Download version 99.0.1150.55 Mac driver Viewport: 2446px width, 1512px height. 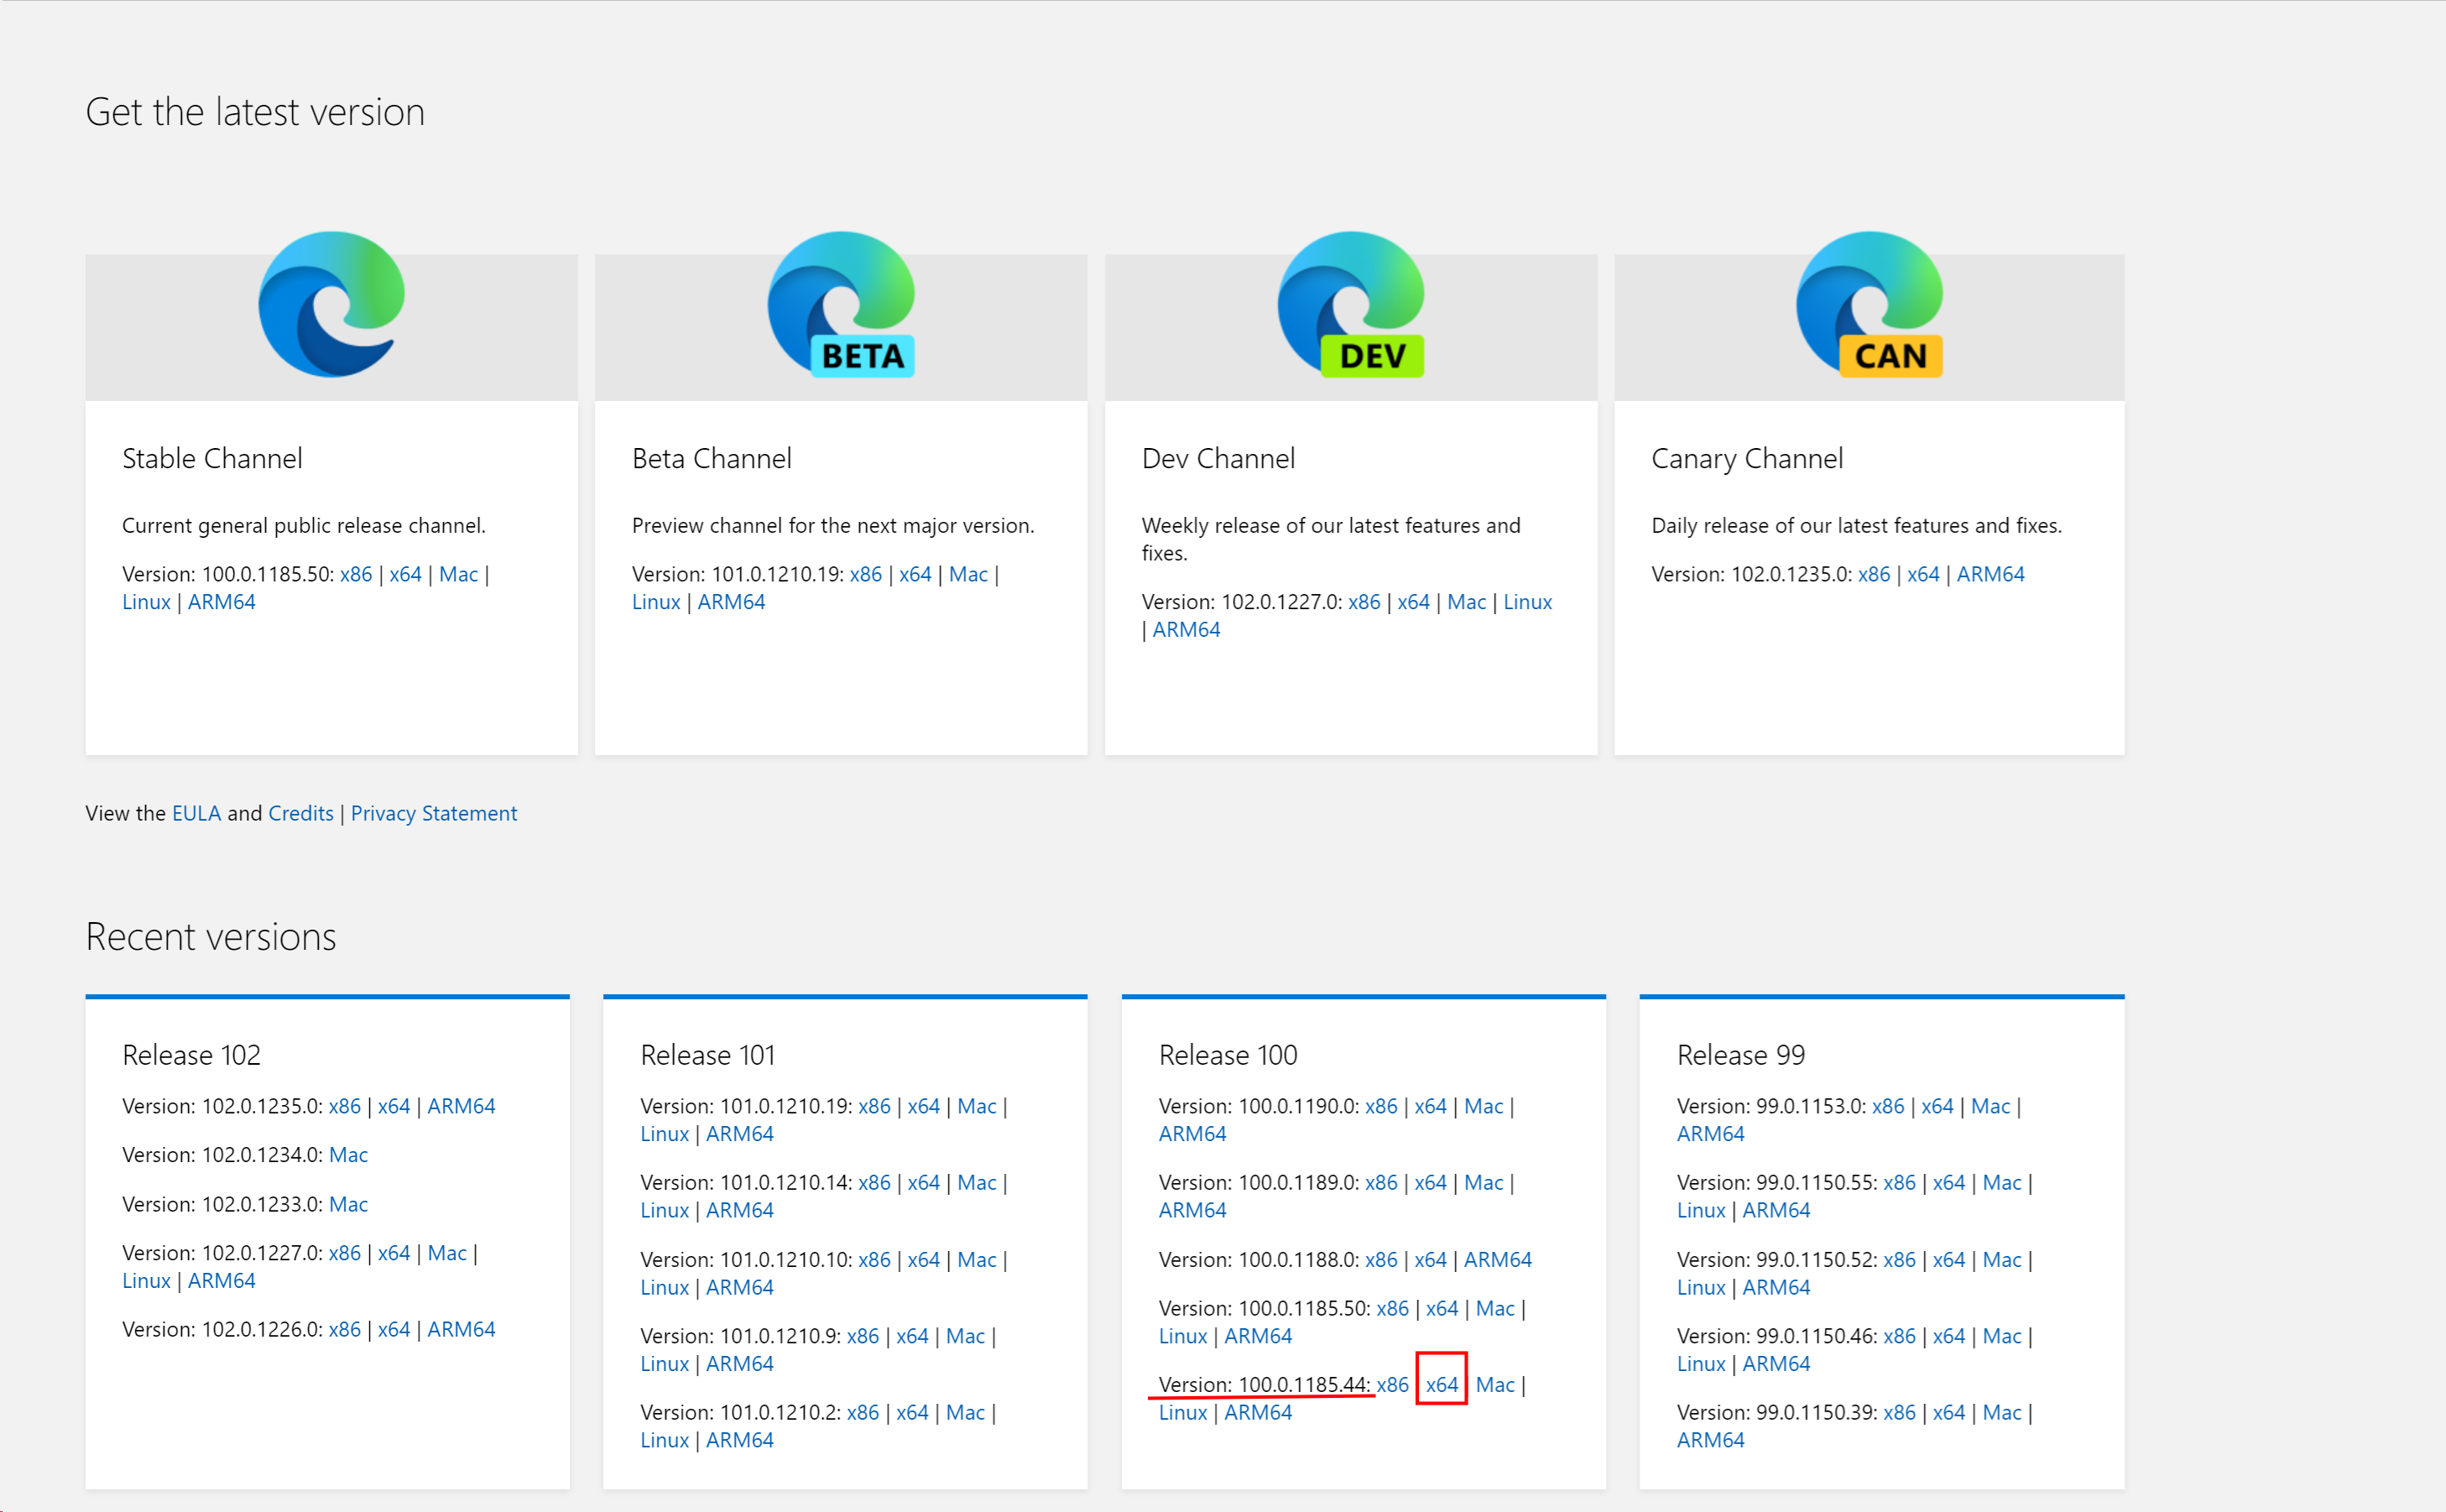pyautogui.click(x=2002, y=1183)
